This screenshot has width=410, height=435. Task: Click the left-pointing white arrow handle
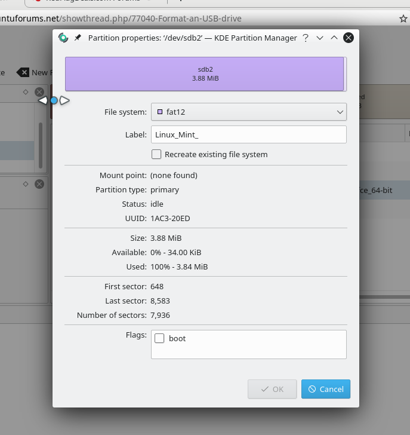[44, 101]
